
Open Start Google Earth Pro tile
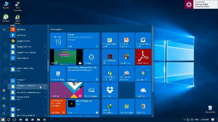[x=126, y=74]
